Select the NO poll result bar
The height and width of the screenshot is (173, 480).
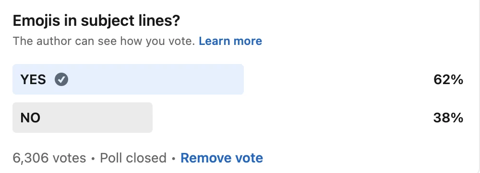pyautogui.click(x=83, y=118)
